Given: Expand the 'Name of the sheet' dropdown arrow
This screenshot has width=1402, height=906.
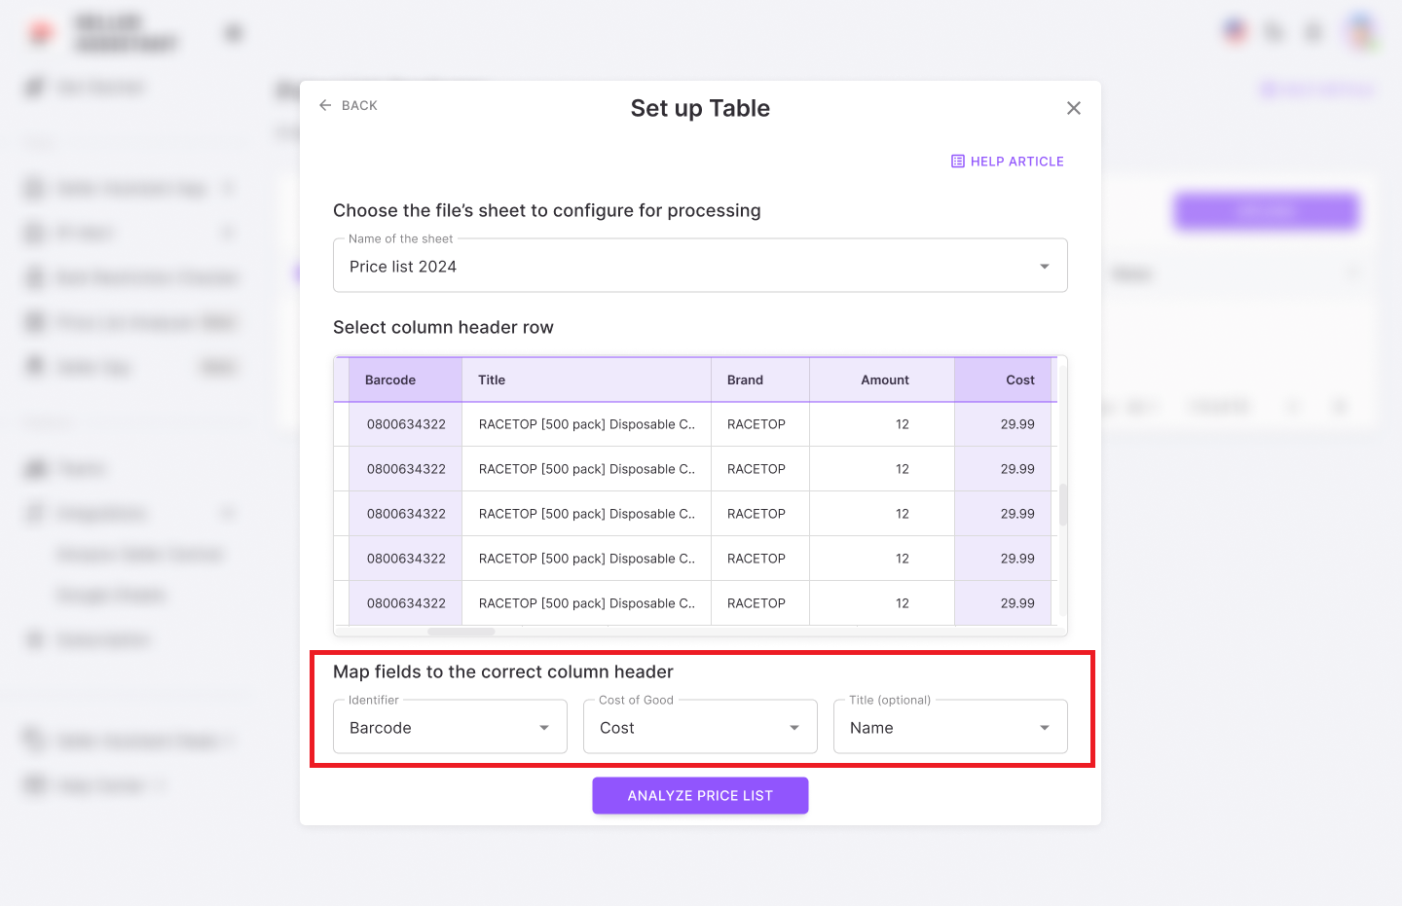Looking at the screenshot, I should (x=1044, y=266).
